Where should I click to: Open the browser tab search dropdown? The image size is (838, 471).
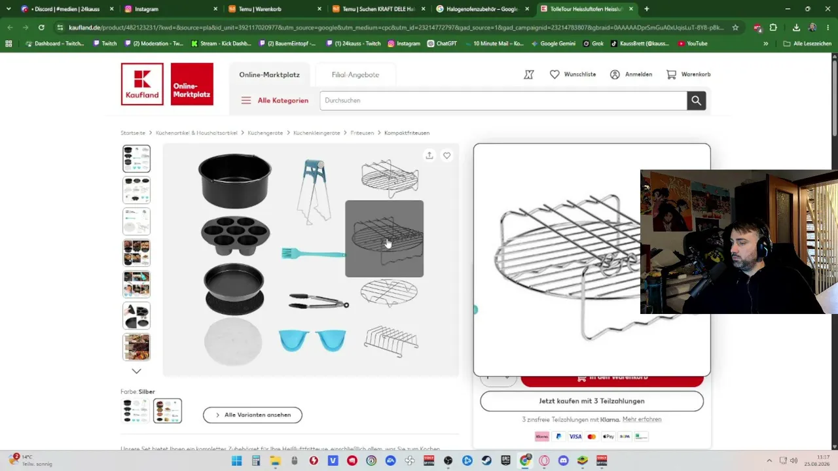[x=9, y=9]
